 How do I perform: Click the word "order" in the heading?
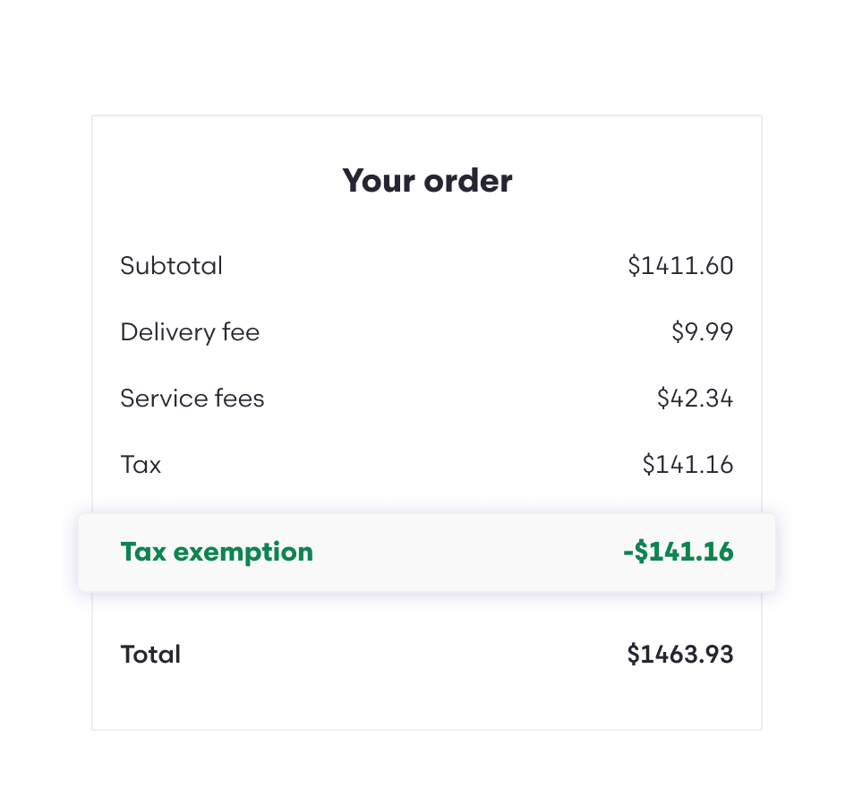click(468, 181)
